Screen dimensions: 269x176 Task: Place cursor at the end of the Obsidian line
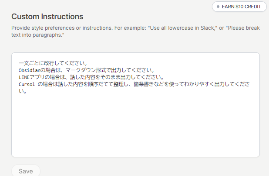point(155,70)
